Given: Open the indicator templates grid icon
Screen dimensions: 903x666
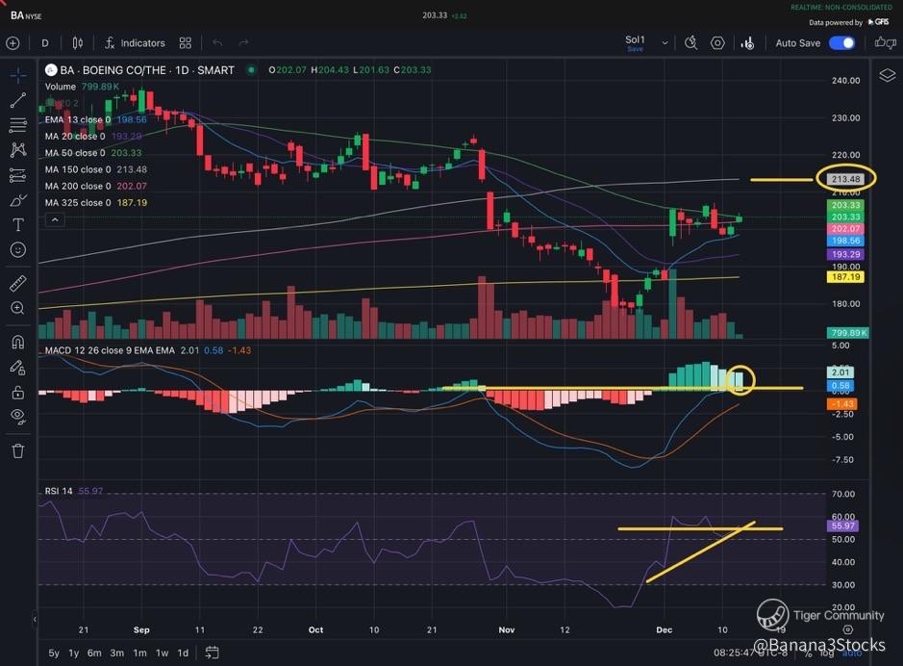Looking at the screenshot, I should [186, 43].
